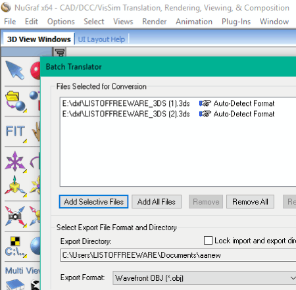Open the Render menu
296x290 pixels.
[x=155, y=22]
